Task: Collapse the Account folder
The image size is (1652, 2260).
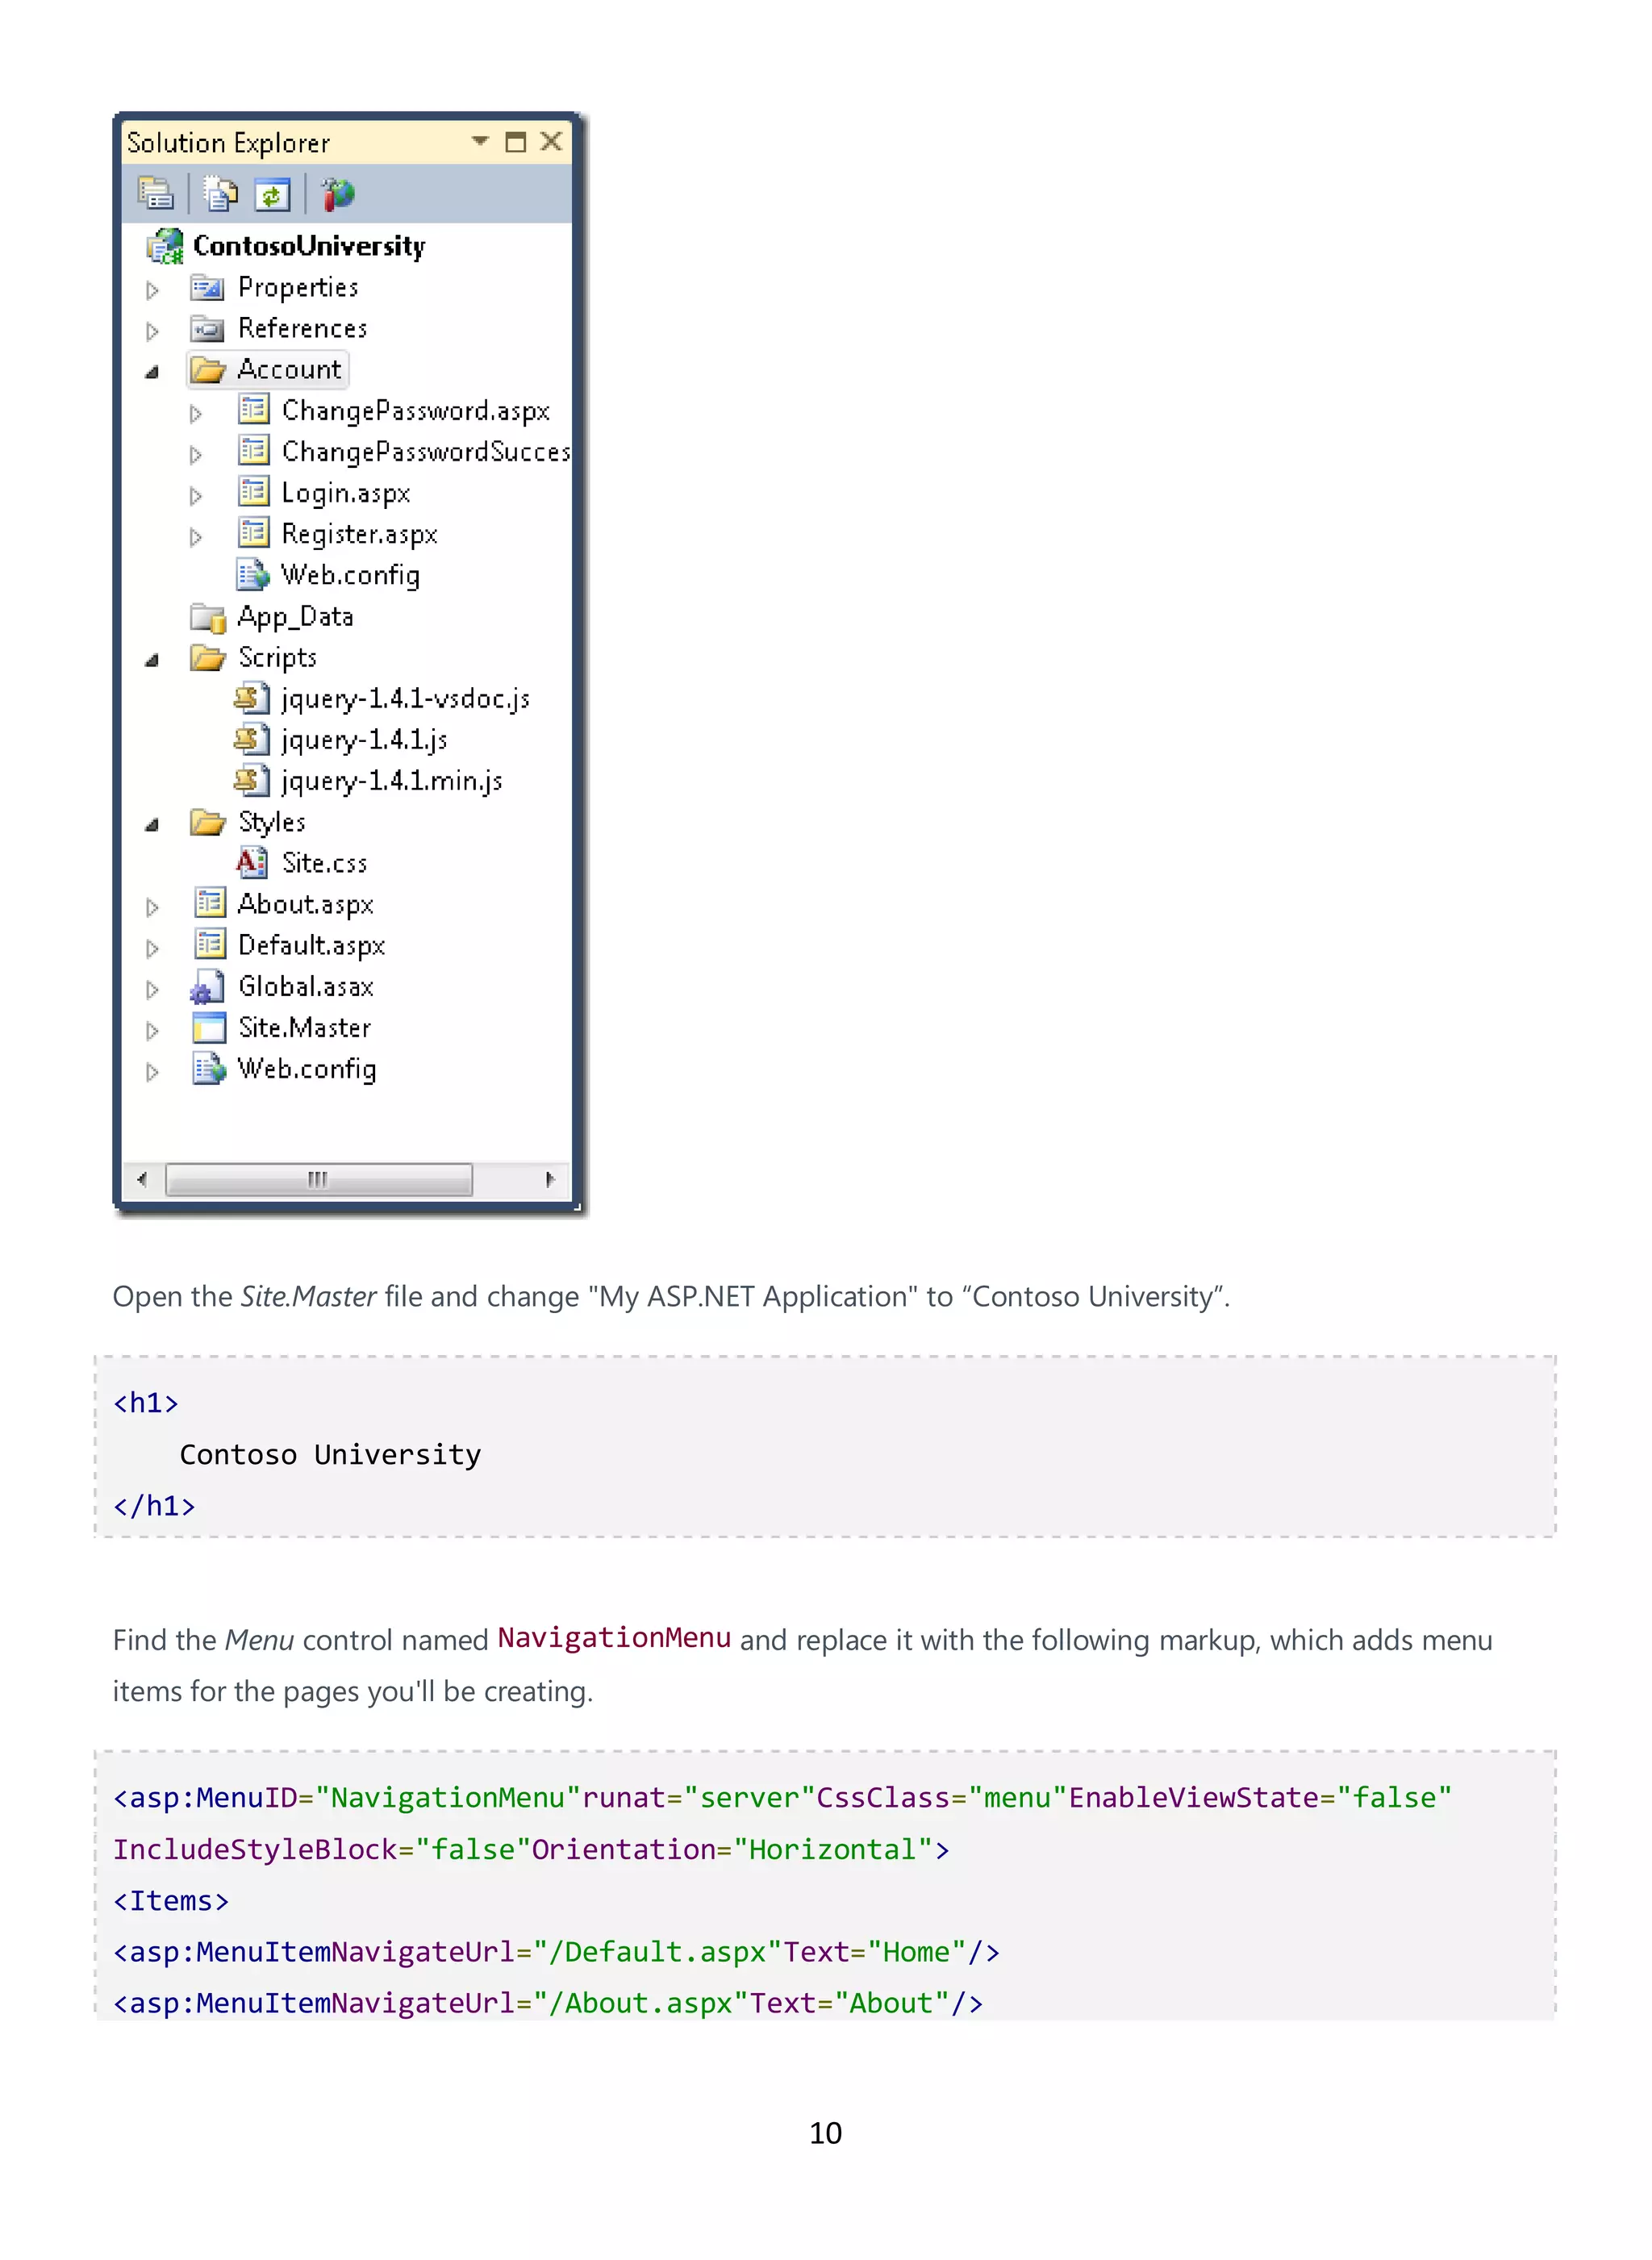Action: pyautogui.click(x=152, y=372)
